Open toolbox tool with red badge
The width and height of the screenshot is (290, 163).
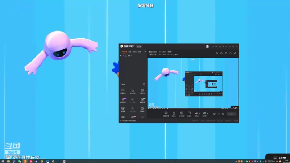click(x=133, y=117)
